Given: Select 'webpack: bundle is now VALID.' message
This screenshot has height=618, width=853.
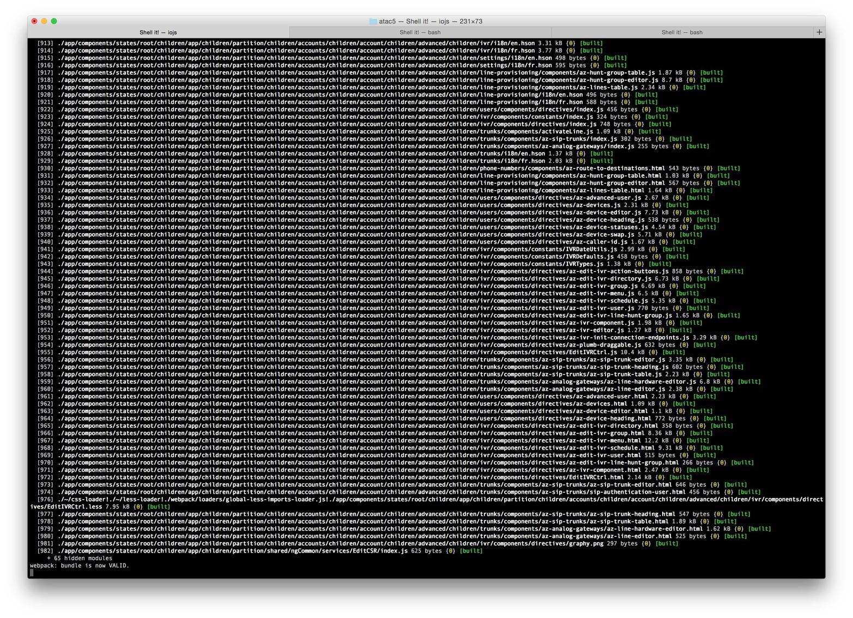Looking at the screenshot, I should click(x=79, y=565).
